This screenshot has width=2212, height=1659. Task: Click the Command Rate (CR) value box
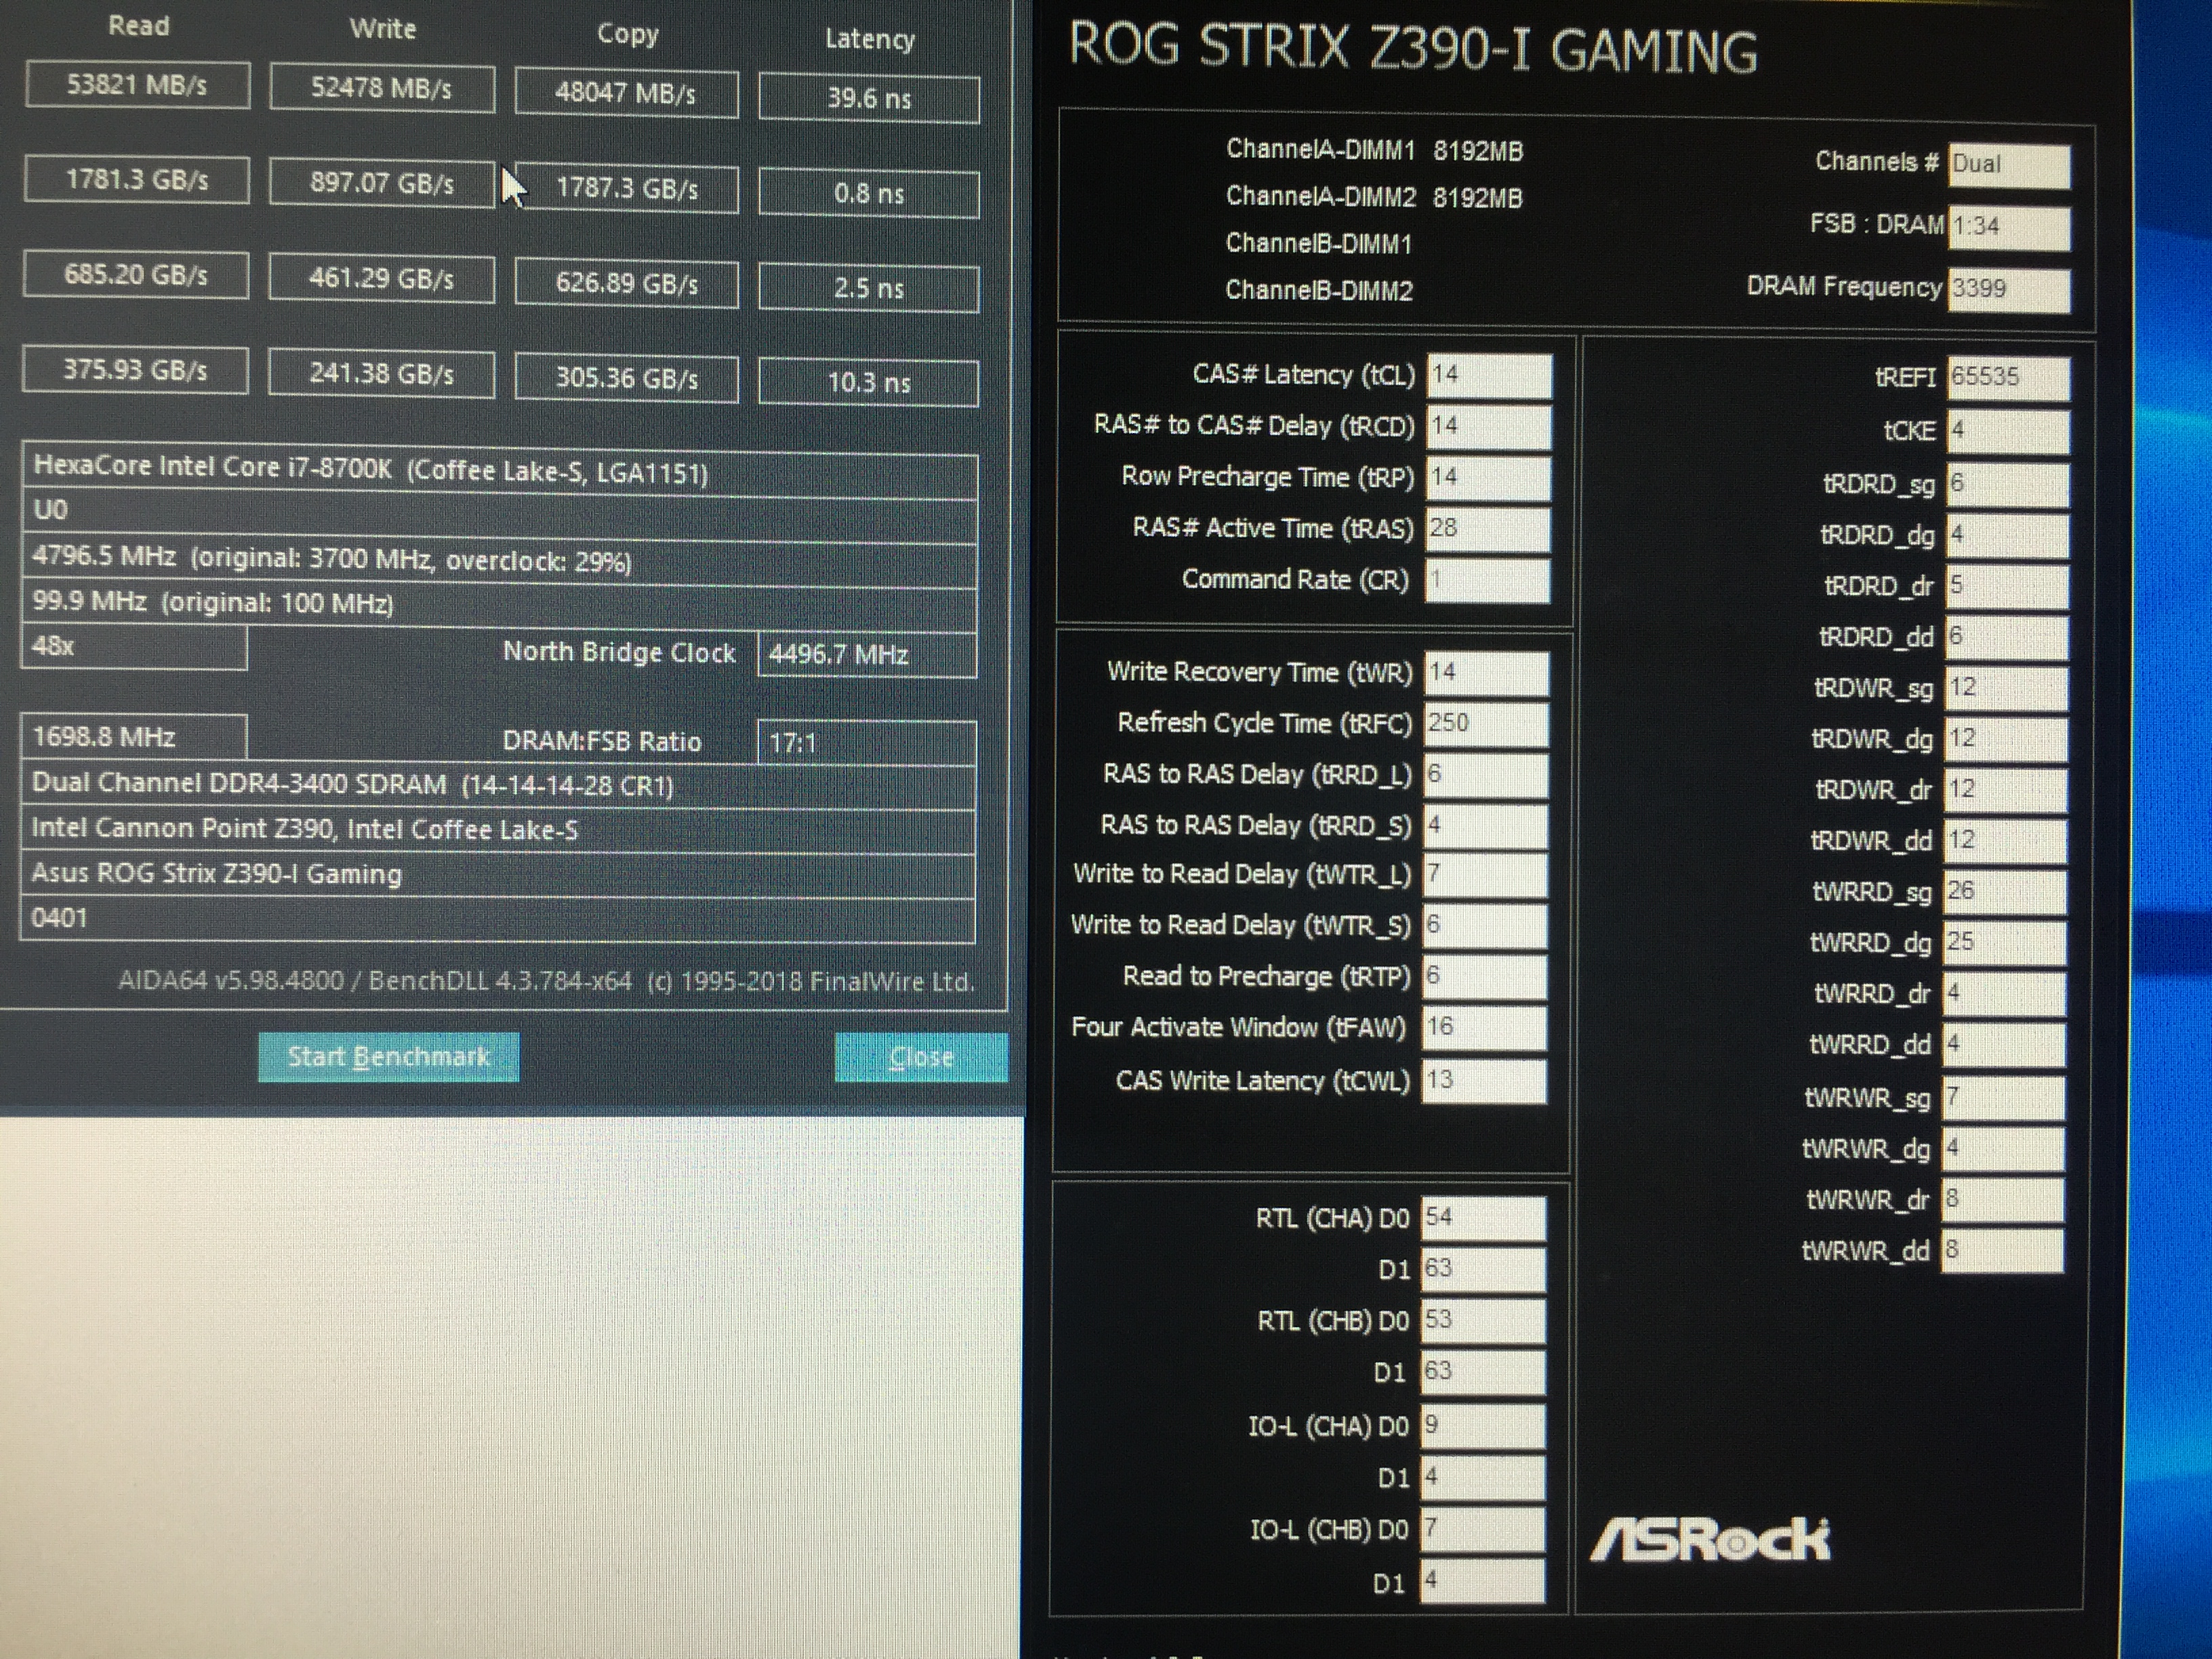click(1487, 580)
